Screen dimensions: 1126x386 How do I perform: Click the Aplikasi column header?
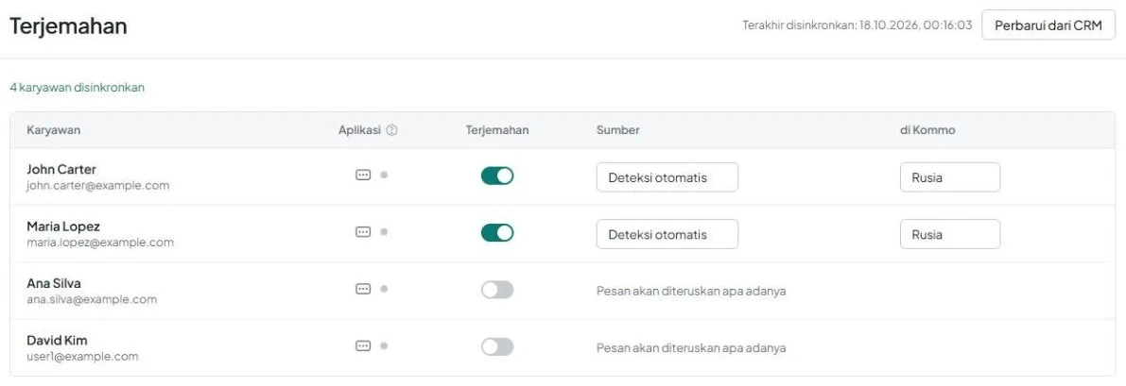pos(360,130)
